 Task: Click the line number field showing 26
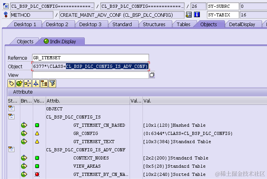(x=198, y=6)
